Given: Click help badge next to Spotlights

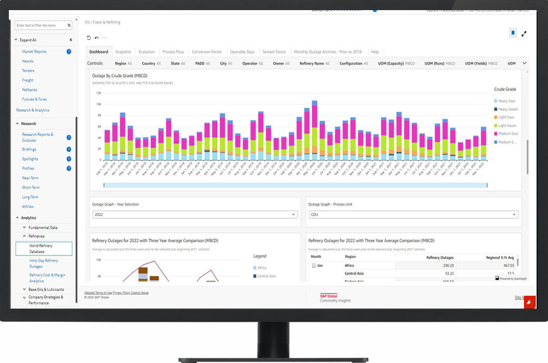Looking at the screenshot, I should (69, 159).
